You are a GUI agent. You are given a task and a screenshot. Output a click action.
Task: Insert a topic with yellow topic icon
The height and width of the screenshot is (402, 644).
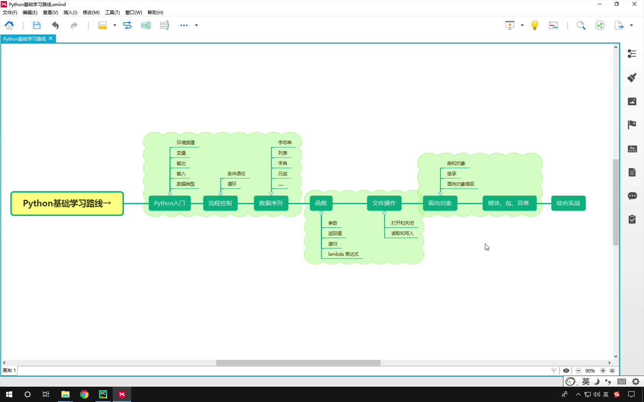tap(102, 25)
